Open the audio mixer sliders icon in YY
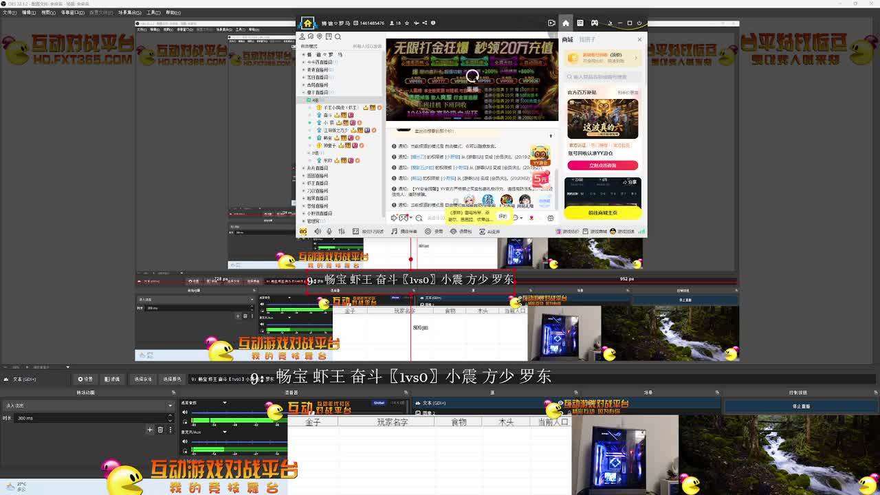The height and width of the screenshot is (495, 880). (342, 232)
